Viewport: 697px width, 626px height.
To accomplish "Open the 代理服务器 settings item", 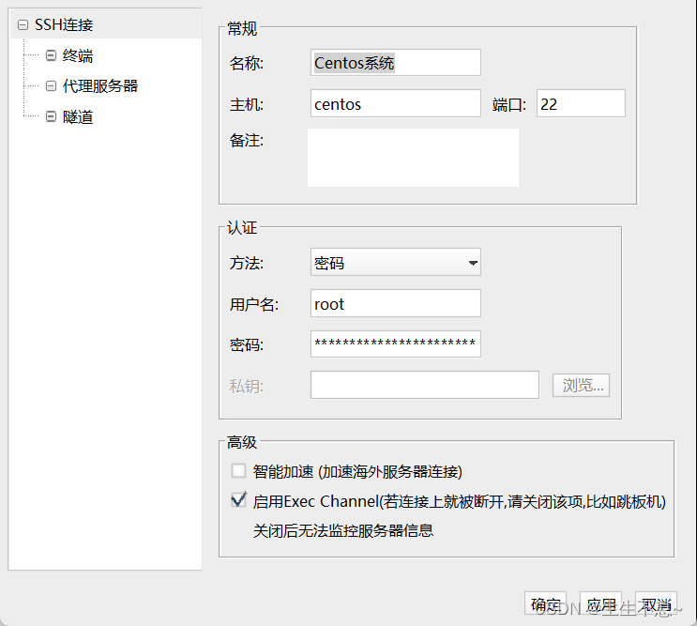I will [x=100, y=85].
